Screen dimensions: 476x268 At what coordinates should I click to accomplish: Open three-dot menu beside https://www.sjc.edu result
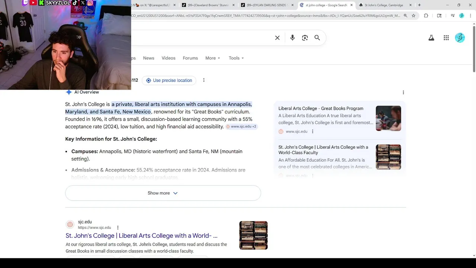[x=118, y=228]
